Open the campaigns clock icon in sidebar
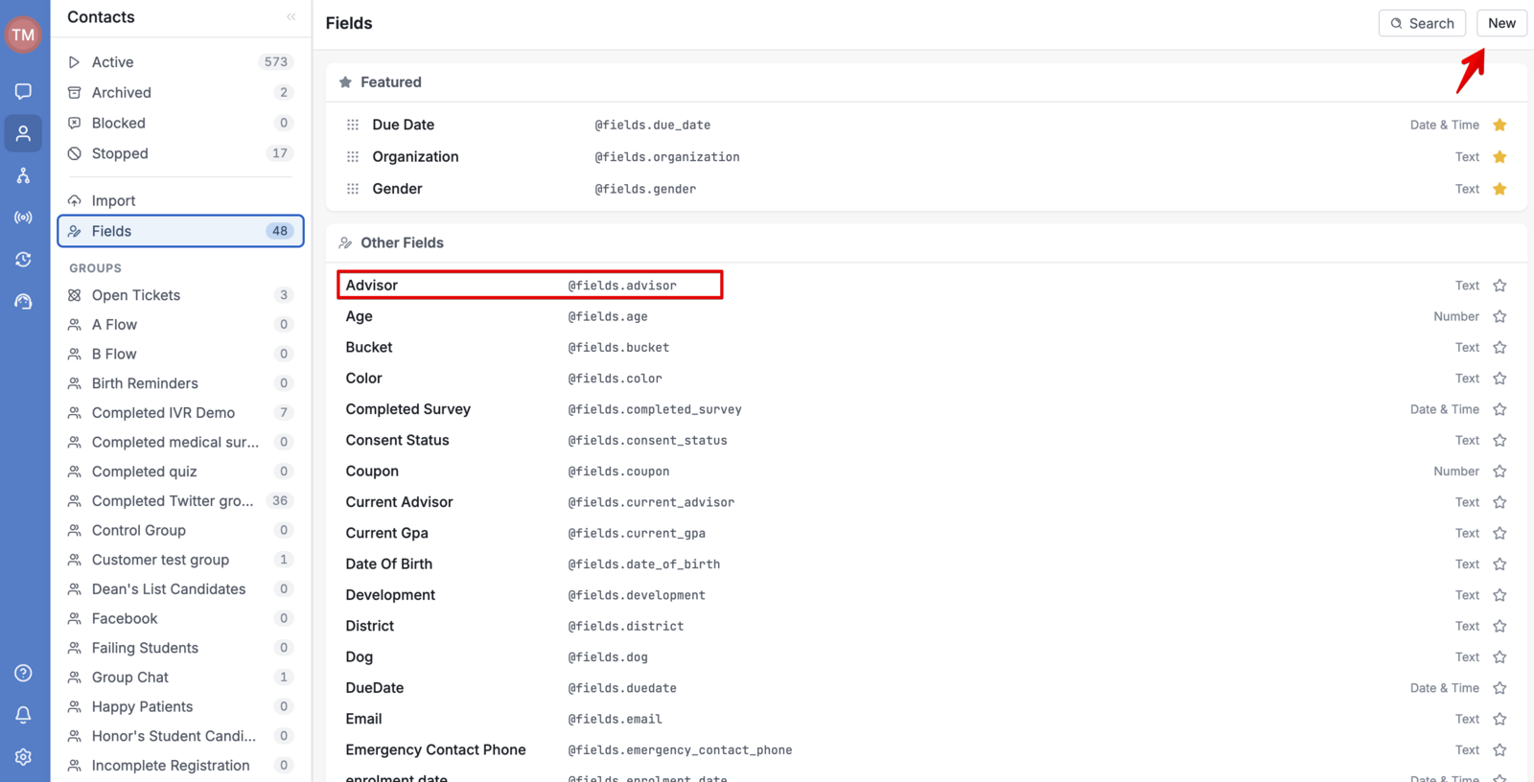This screenshot has width=1534, height=782. pos(23,260)
